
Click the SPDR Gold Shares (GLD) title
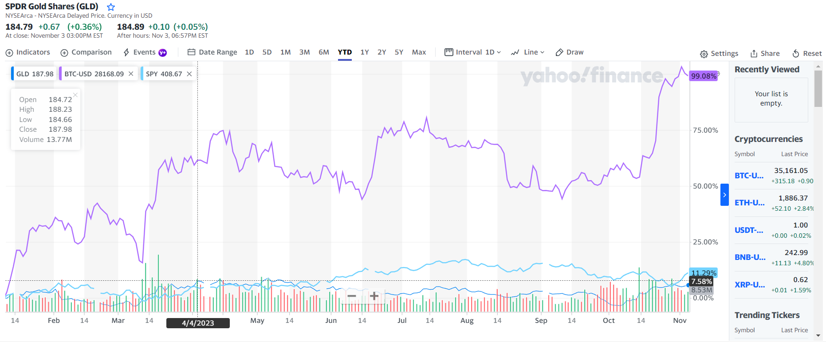(x=52, y=7)
